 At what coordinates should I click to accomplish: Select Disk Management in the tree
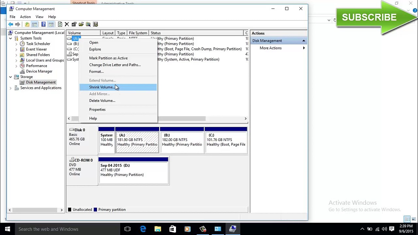[x=41, y=82]
